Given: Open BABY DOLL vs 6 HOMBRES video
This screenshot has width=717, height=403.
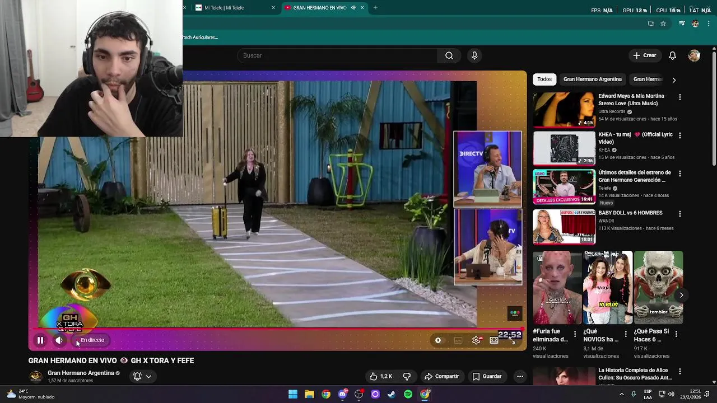Looking at the screenshot, I should pyautogui.click(x=564, y=226).
